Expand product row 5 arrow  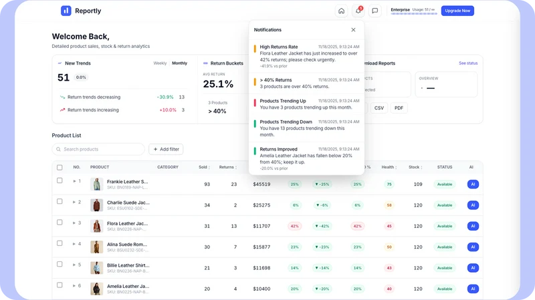(74, 265)
